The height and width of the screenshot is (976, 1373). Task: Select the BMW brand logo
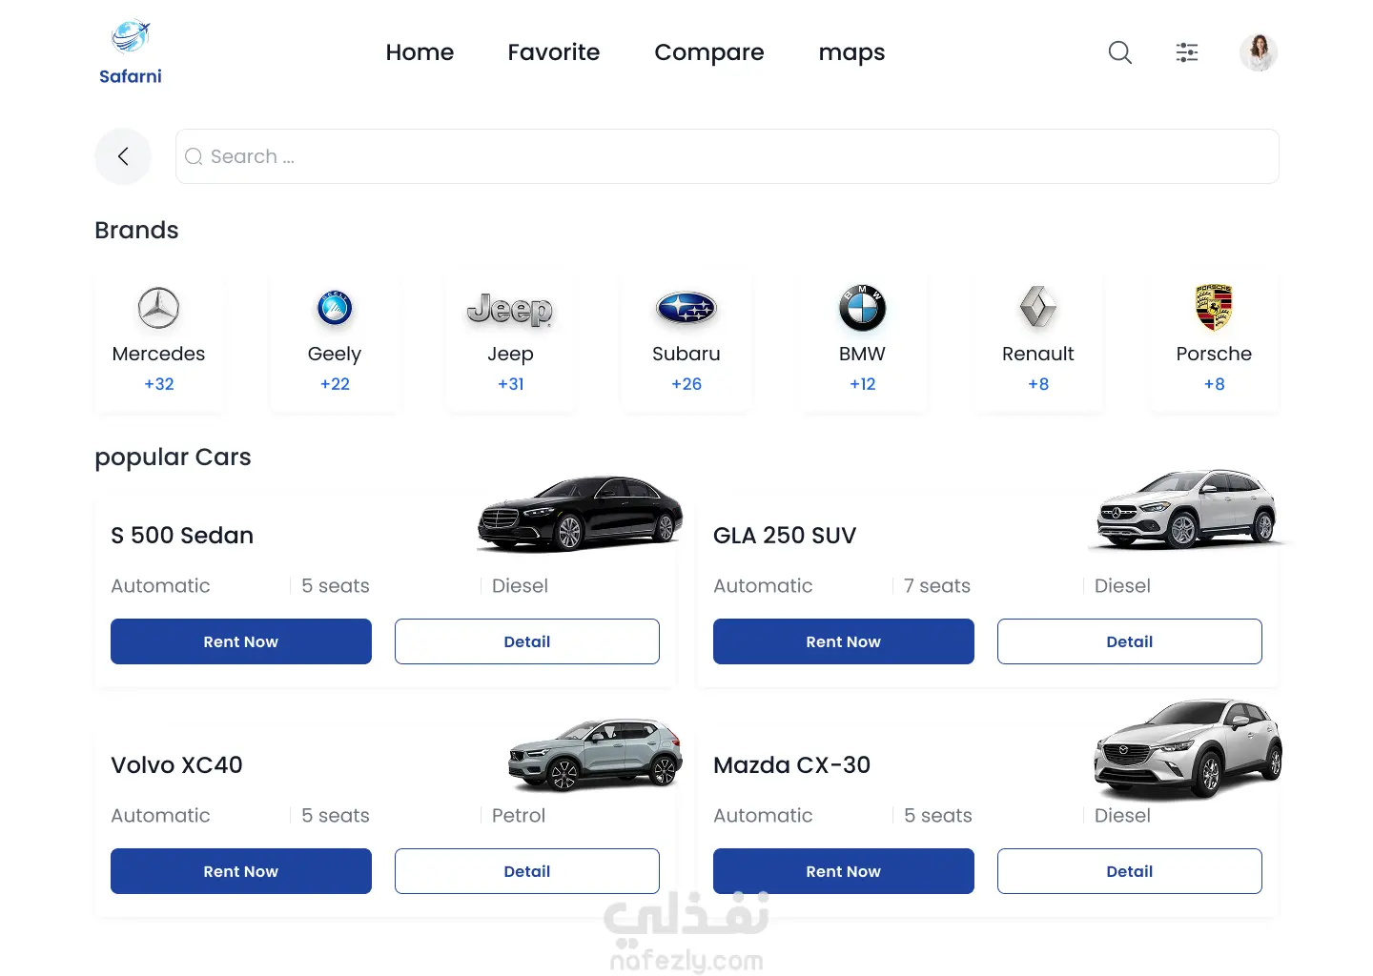[x=863, y=308]
